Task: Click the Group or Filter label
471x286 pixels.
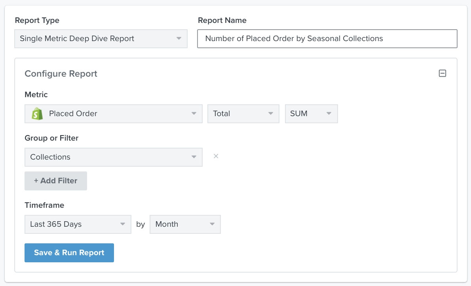Action: click(x=51, y=138)
